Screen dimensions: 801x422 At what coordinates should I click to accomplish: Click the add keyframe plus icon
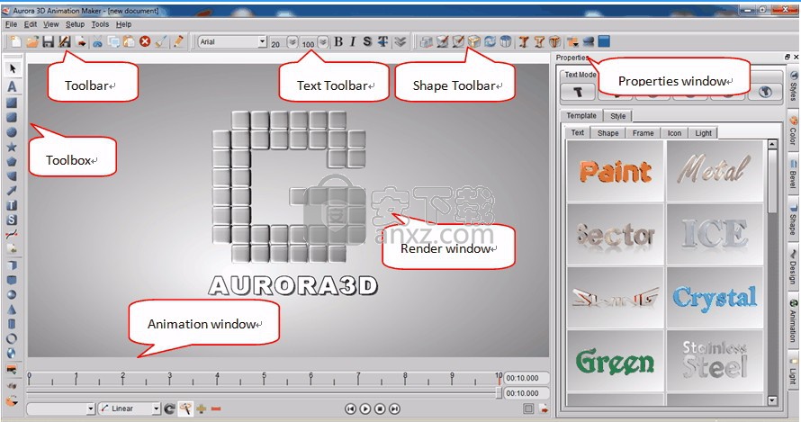coord(202,409)
